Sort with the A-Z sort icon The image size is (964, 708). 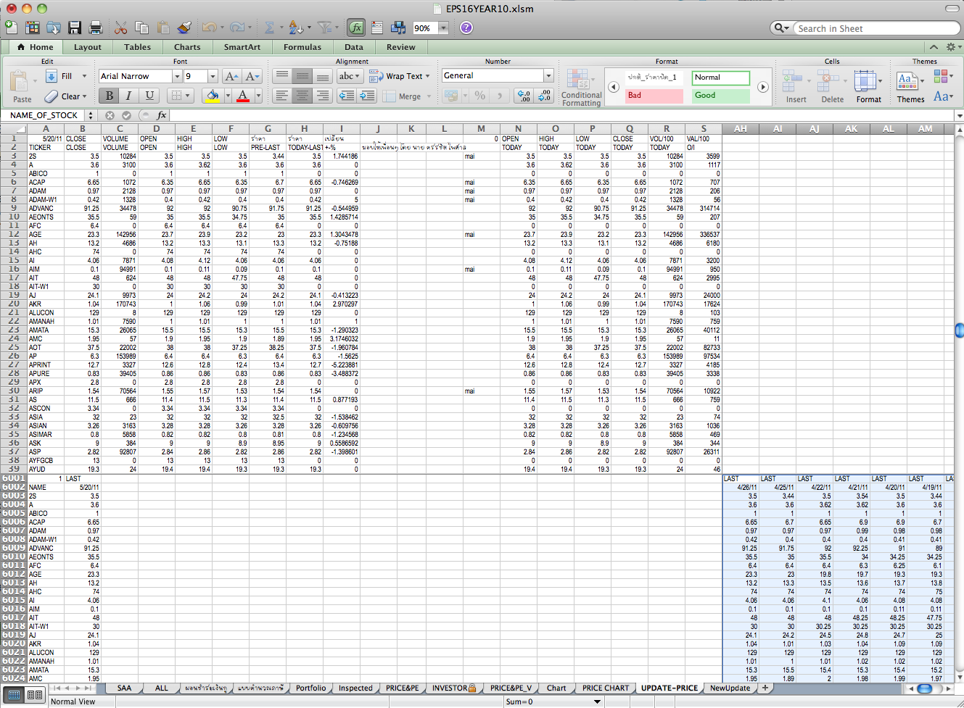tap(294, 28)
